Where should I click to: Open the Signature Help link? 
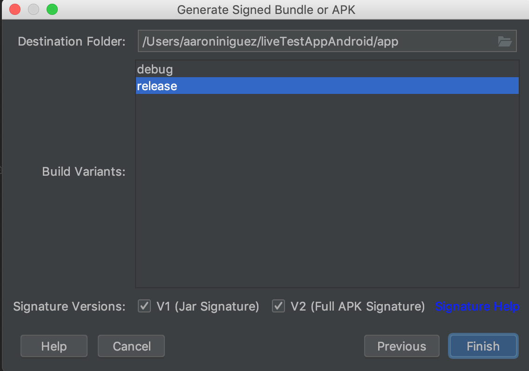[477, 306]
